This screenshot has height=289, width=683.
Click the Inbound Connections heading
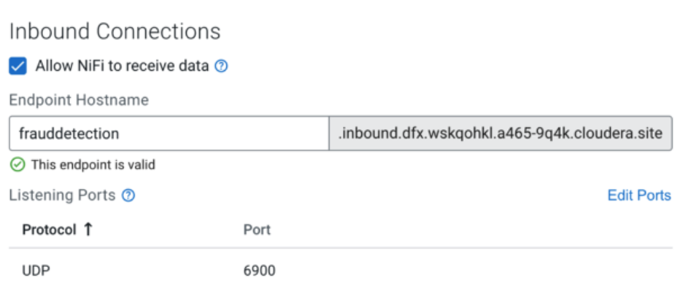115,32
